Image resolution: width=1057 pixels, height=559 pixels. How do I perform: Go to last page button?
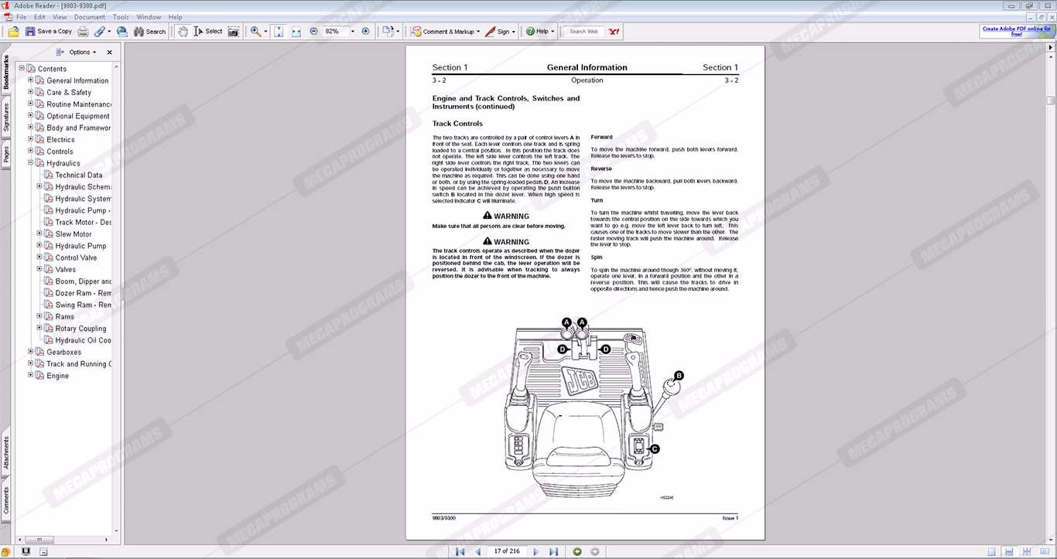click(553, 551)
